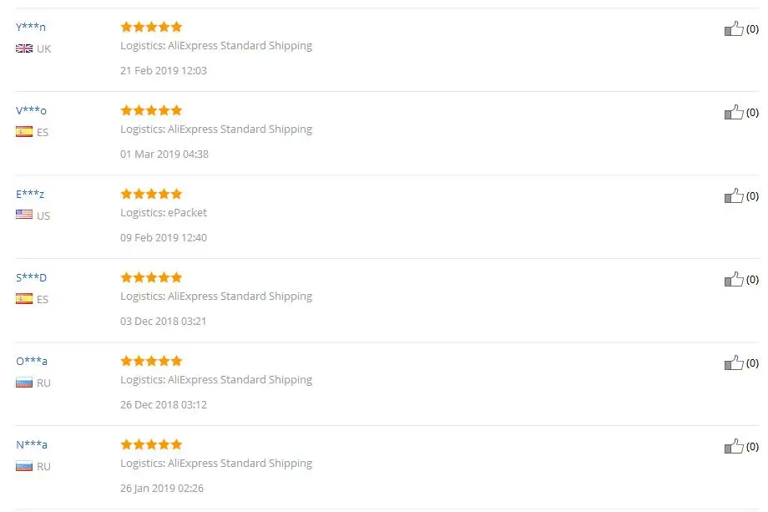Like V***o's review with thumbs-up

coord(733,113)
